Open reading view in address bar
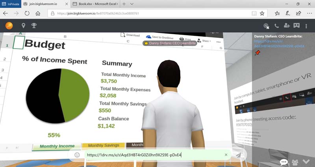This screenshot has width=315, height=167. click(x=254, y=13)
